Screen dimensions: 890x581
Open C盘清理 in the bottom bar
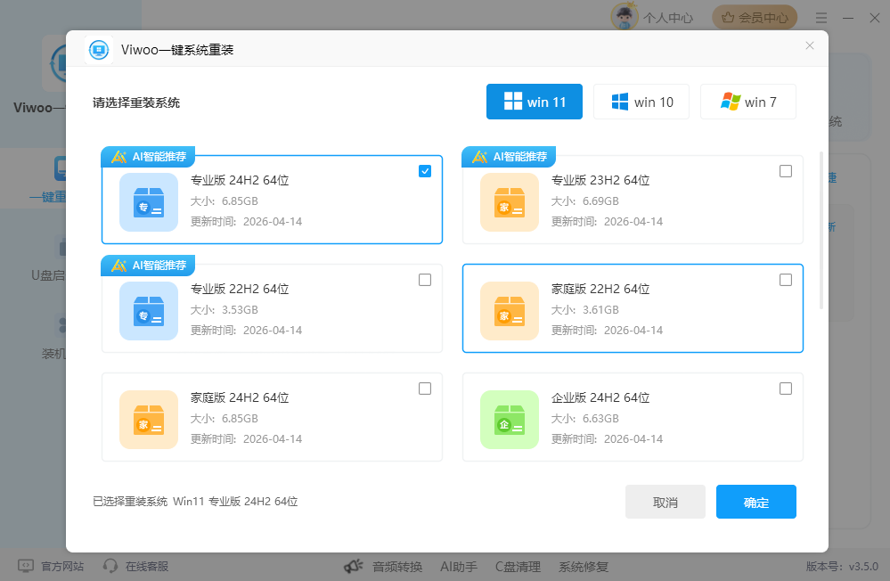(518, 567)
